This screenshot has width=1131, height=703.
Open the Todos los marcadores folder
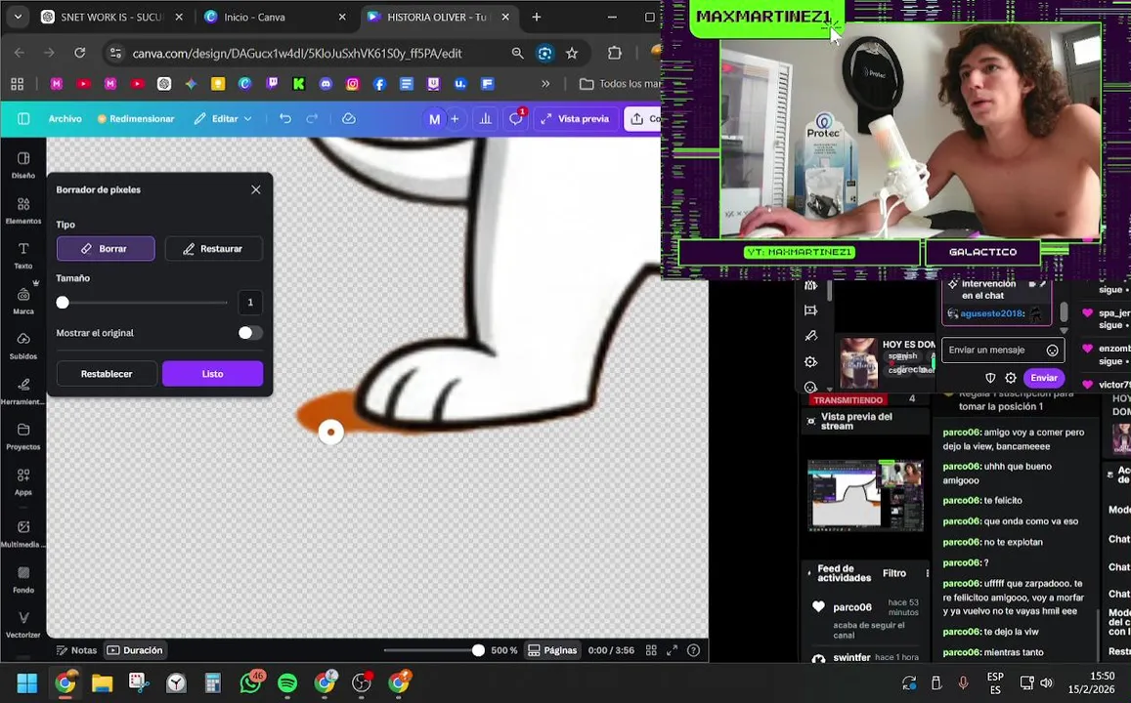coord(621,84)
